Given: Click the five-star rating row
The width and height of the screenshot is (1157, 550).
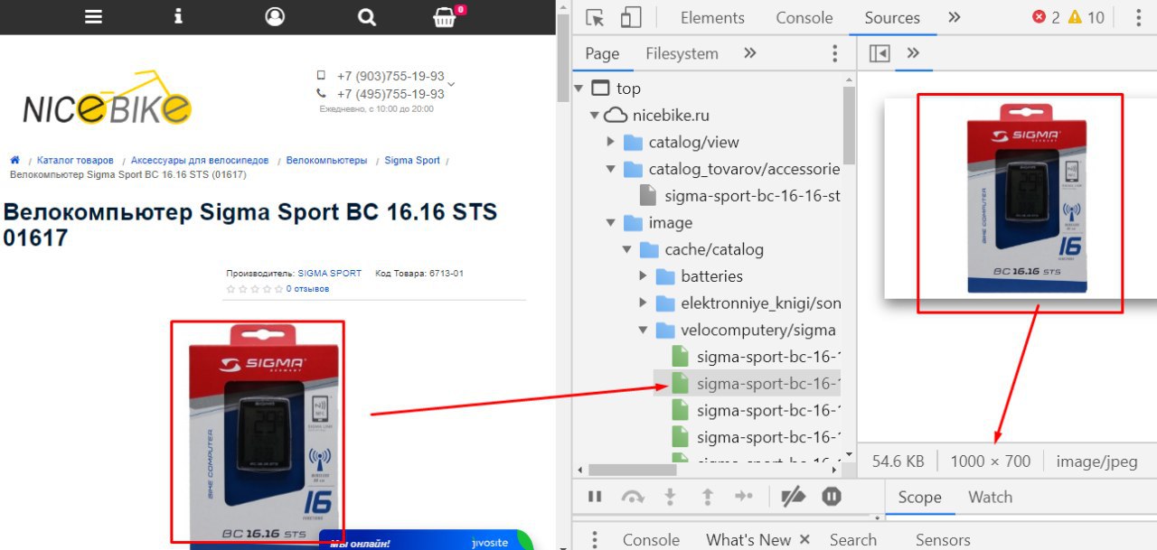Looking at the screenshot, I should point(255,289).
